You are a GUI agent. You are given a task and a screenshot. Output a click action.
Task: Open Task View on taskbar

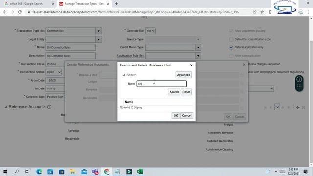[x=27, y=172]
